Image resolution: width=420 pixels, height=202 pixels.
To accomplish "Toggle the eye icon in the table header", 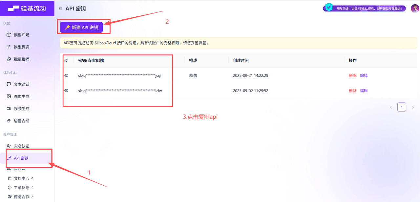I will point(66,60).
